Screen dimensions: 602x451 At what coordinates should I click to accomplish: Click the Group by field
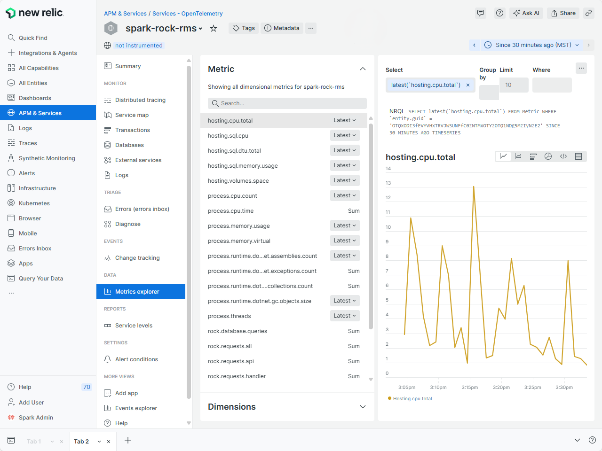(489, 93)
